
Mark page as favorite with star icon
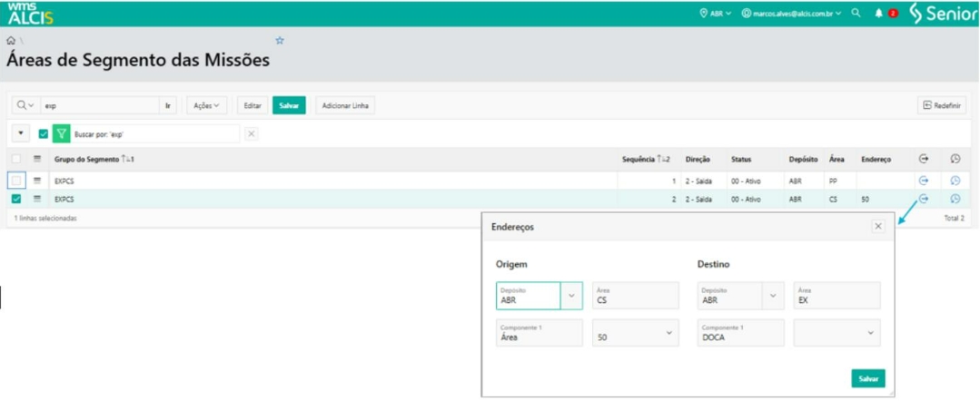[x=280, y=40]
